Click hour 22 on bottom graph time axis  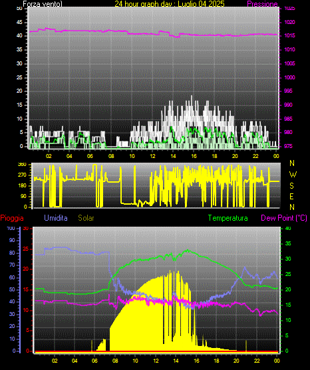point(257,361)
